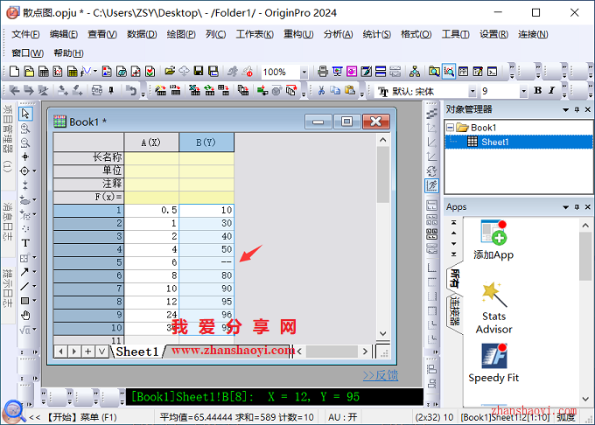Image resolution: width=595 pixels, height=425 pixels.
Task: Select the B(Y) column header
Action: 206,143
